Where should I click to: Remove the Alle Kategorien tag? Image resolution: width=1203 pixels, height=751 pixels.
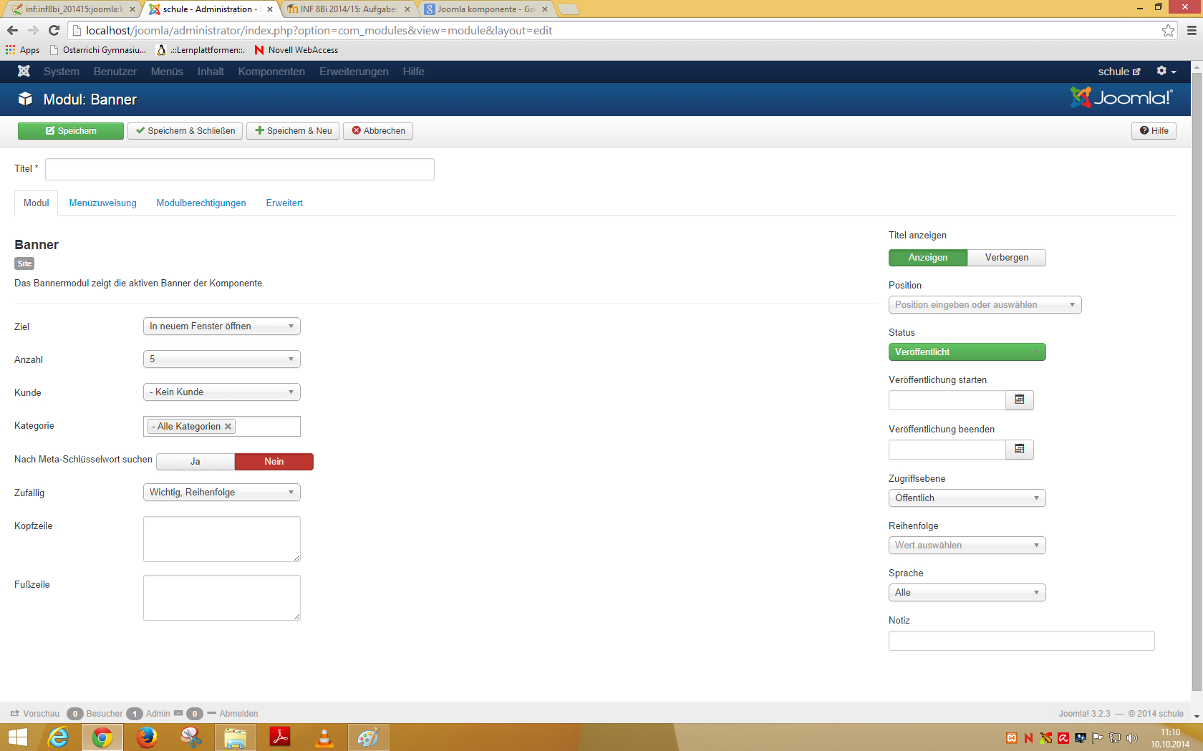click(x=228, y=426)
